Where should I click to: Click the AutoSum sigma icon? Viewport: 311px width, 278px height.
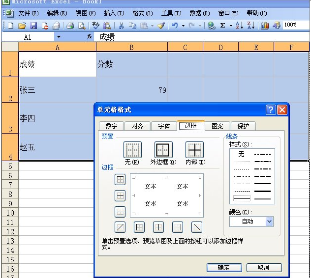[x=223, y=26]
